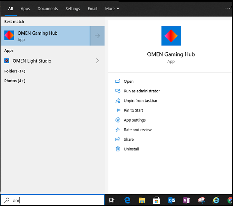
Task: Select the Settings filter tab
Action: coord(73,9)
